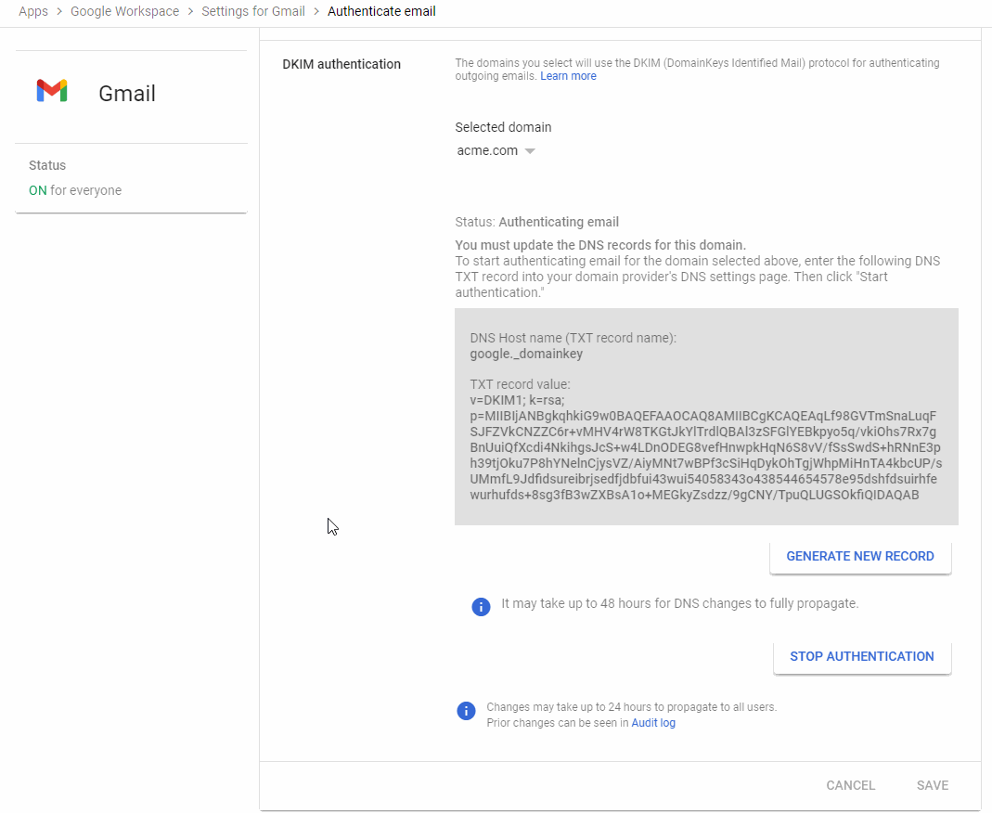Screen dimensions: 992x813
Task: Click CANCEL at the bottom
Action: coord(850,785)
